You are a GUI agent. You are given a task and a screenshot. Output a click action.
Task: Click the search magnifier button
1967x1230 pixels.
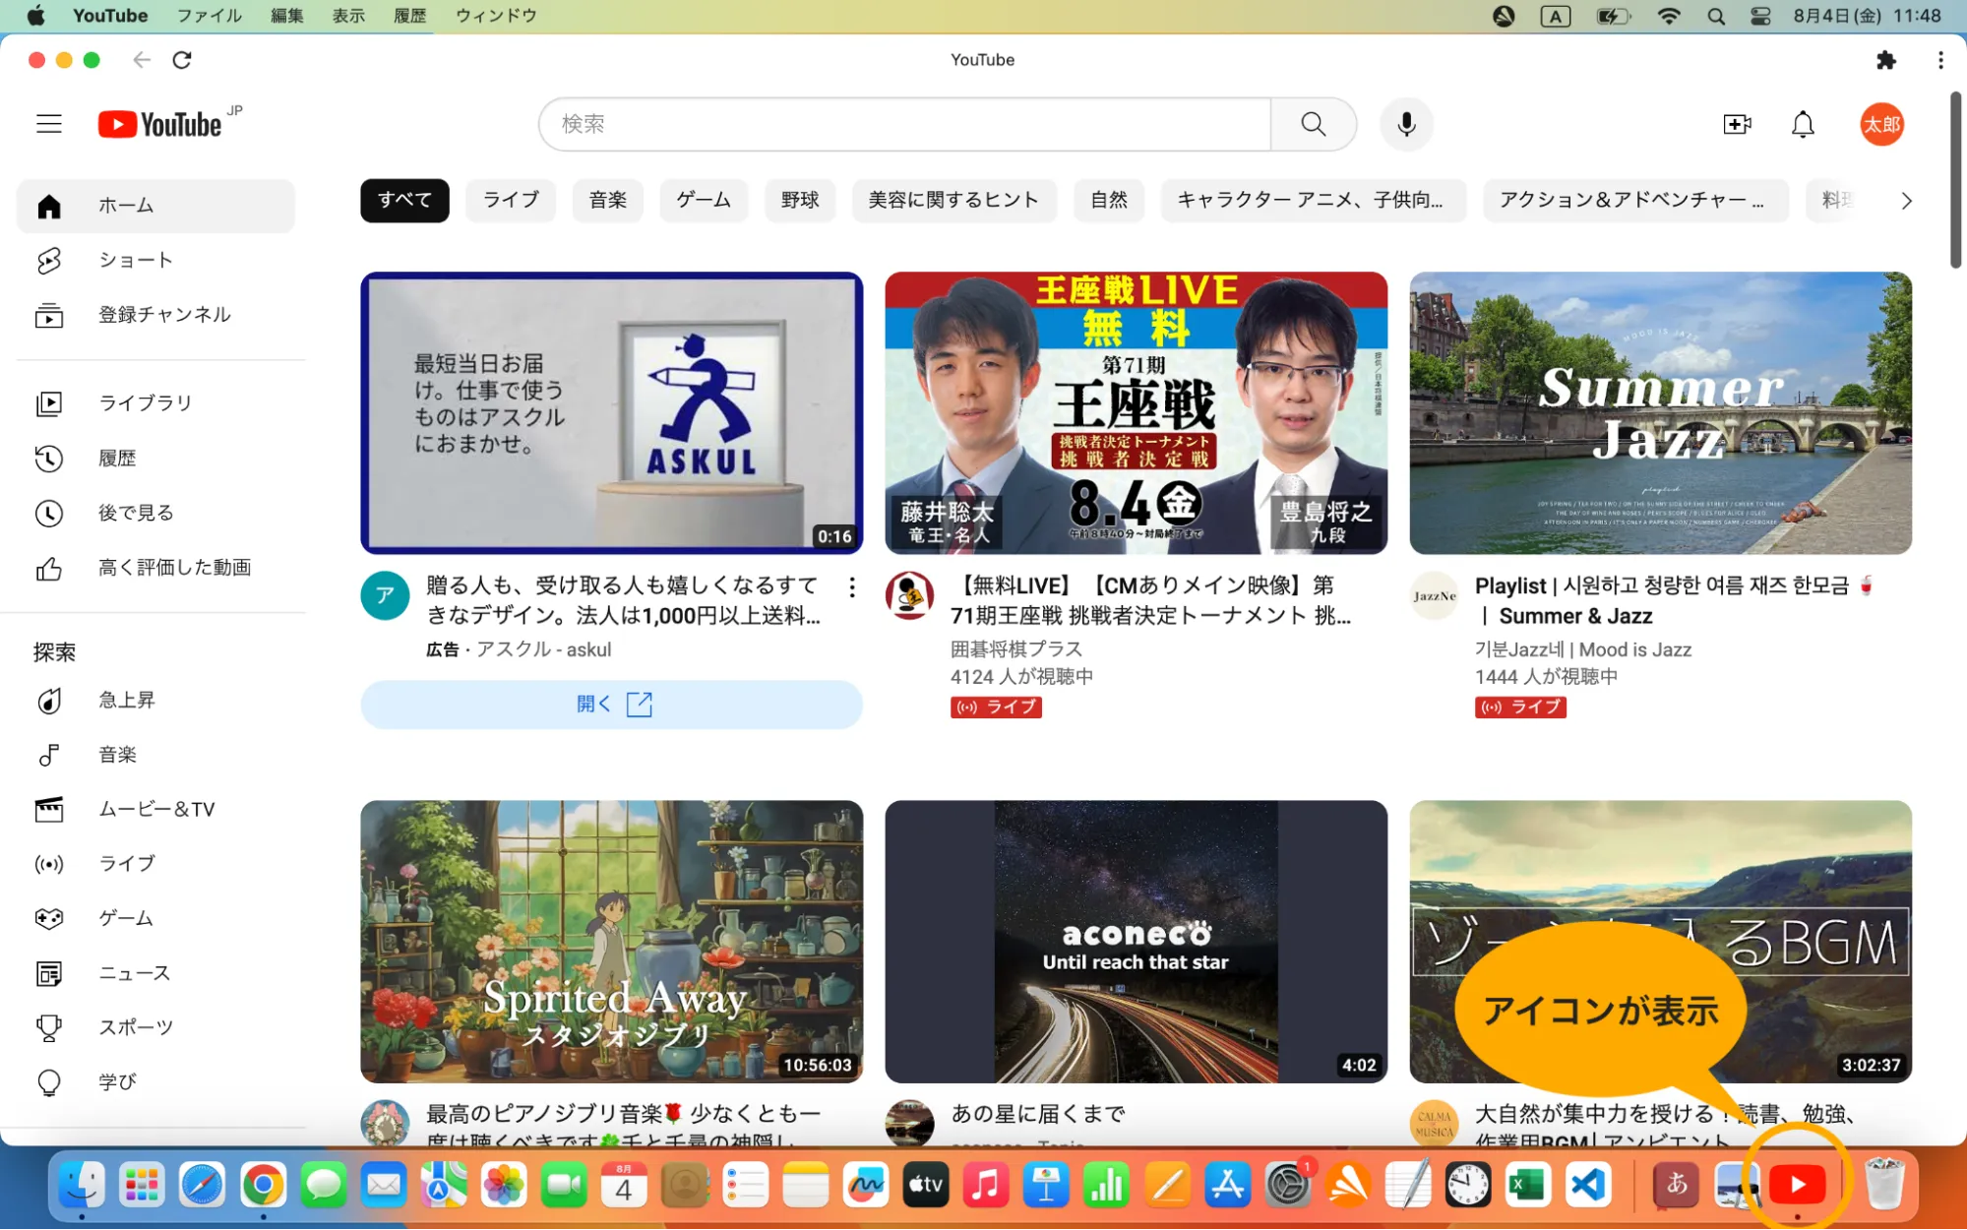coord(1314,124)
